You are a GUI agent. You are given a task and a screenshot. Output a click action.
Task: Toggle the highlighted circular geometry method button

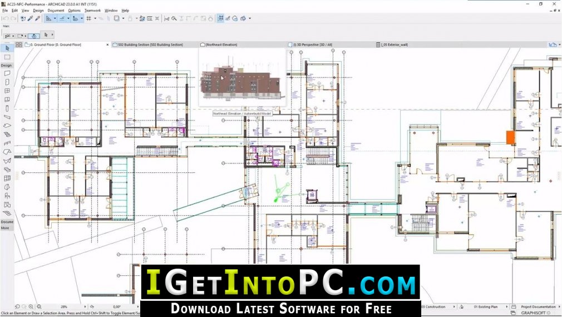34,36
